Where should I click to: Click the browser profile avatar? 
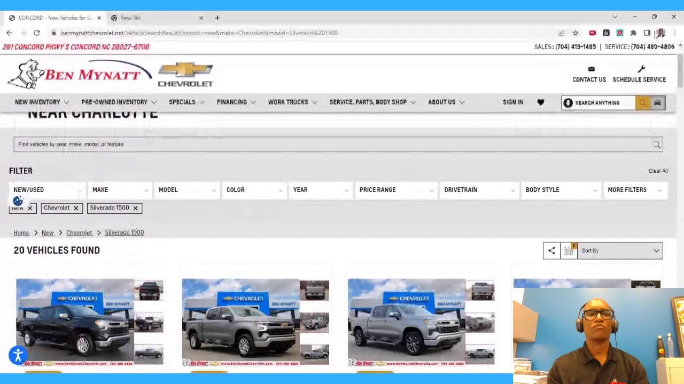pyautogui.click(x=661, y=33)
